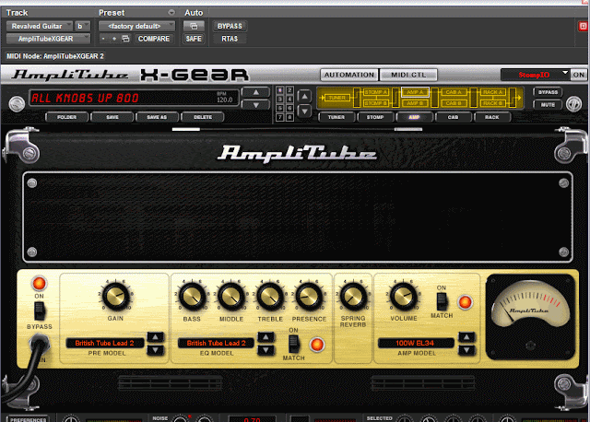Switch to the Tuner module tab

(x=336, y=117)
